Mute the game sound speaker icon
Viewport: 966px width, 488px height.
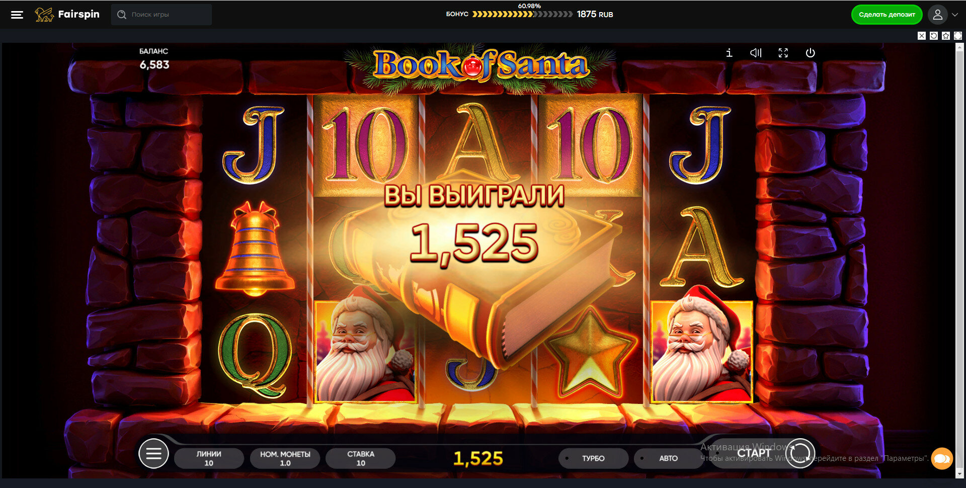(756, 53)
